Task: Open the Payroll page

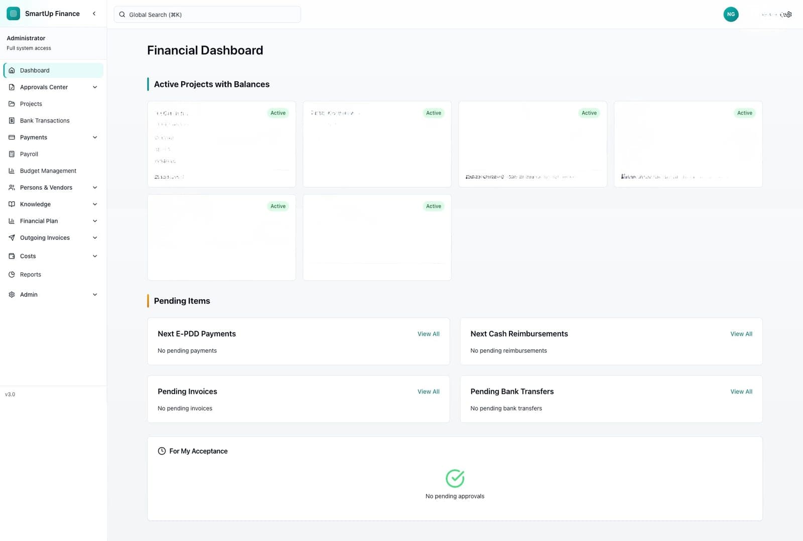Action: pyautogui.click(x=53, y=154)
